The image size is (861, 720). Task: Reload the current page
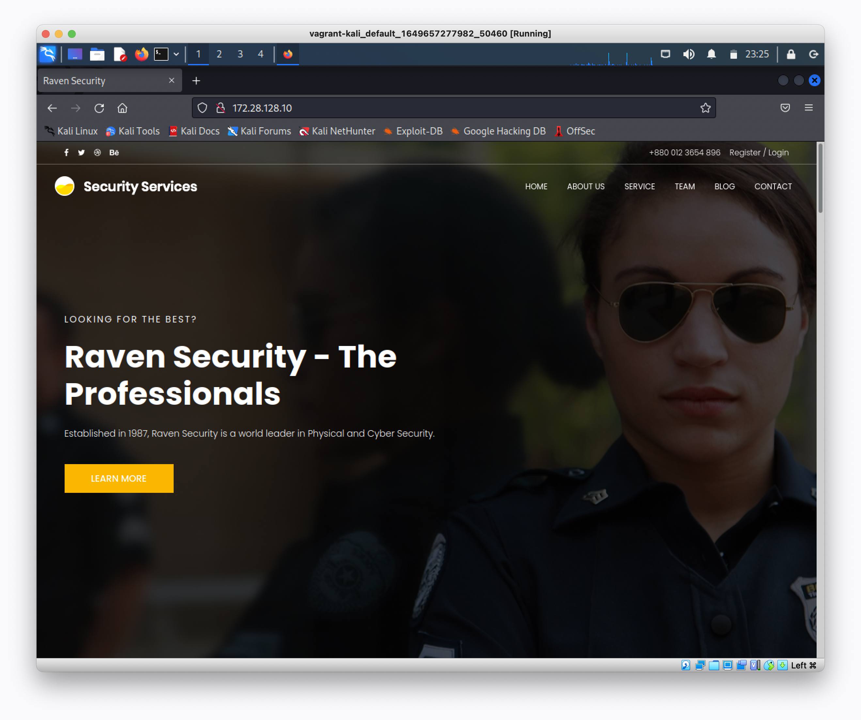click(x=100, y=108)
